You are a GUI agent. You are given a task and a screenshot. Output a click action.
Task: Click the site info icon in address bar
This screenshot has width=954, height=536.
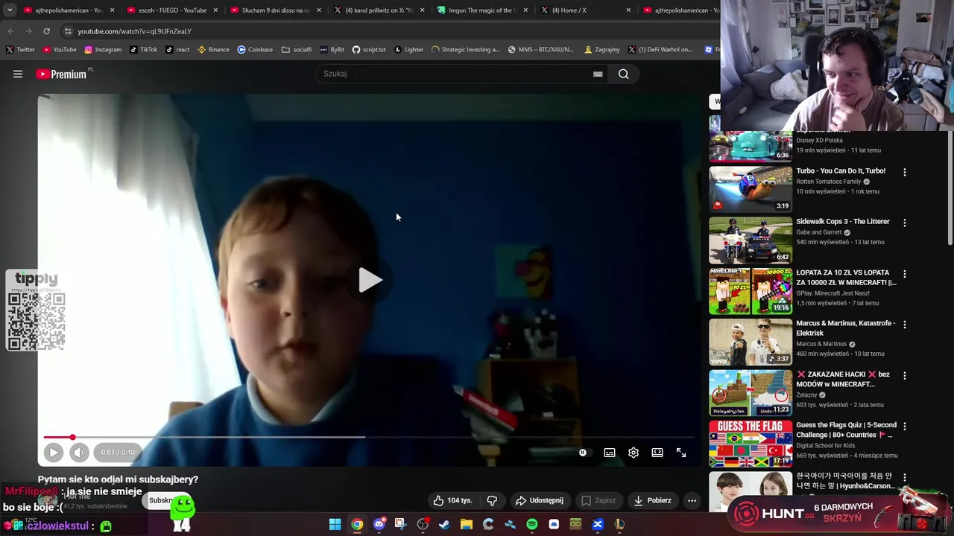tap(68, 31)
